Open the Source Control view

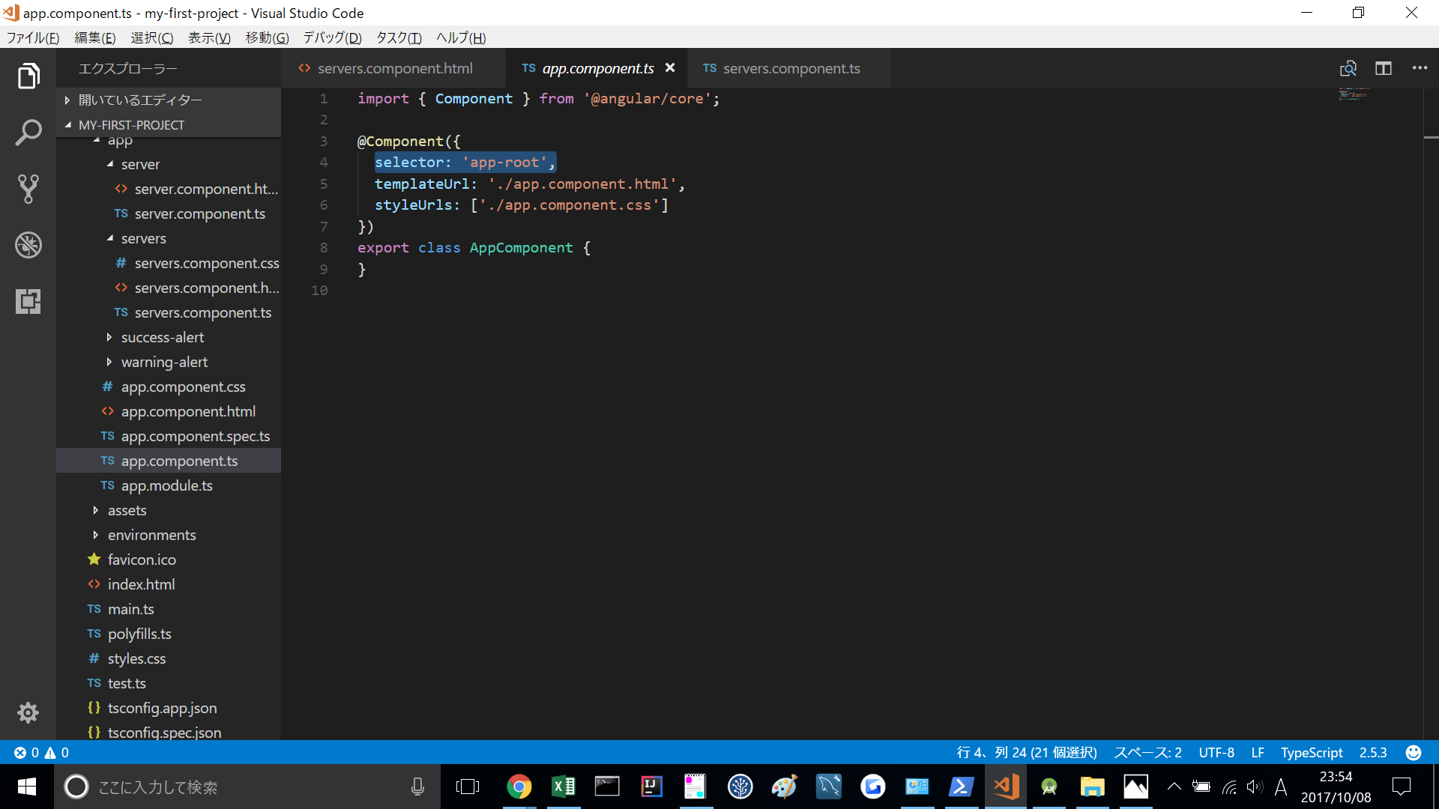click(28, 189)
